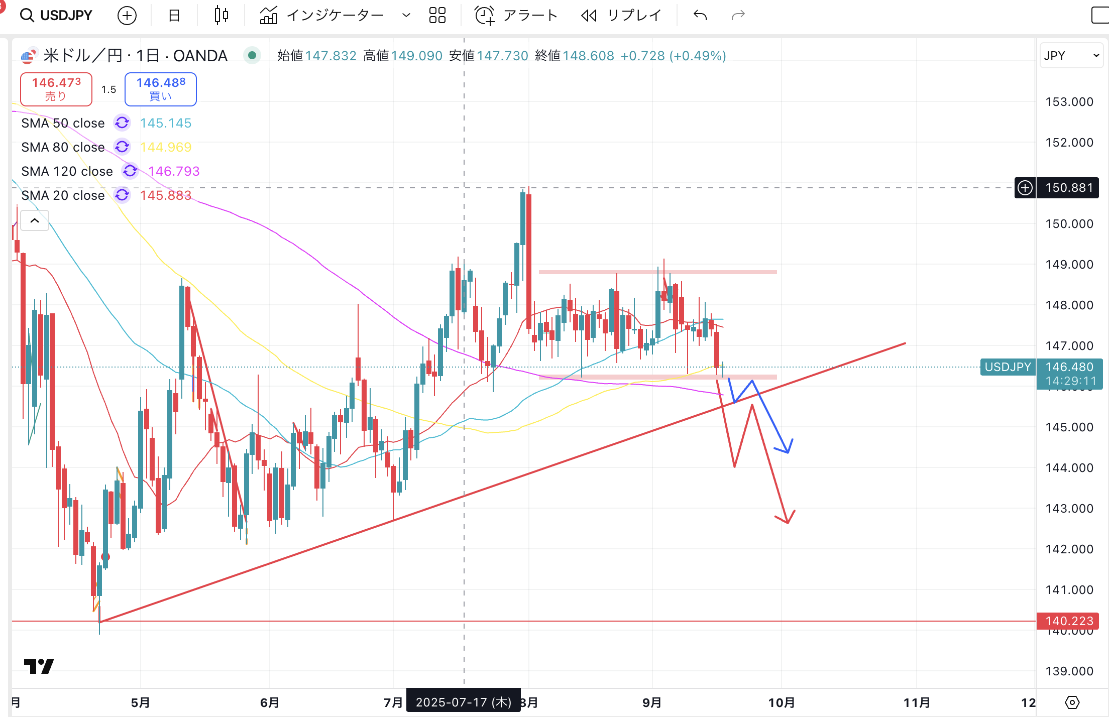Click the TradingView logo at bottom left
Image resolution: width=1109 pixels, height=717 pixels.
click(x=39, y=666)
